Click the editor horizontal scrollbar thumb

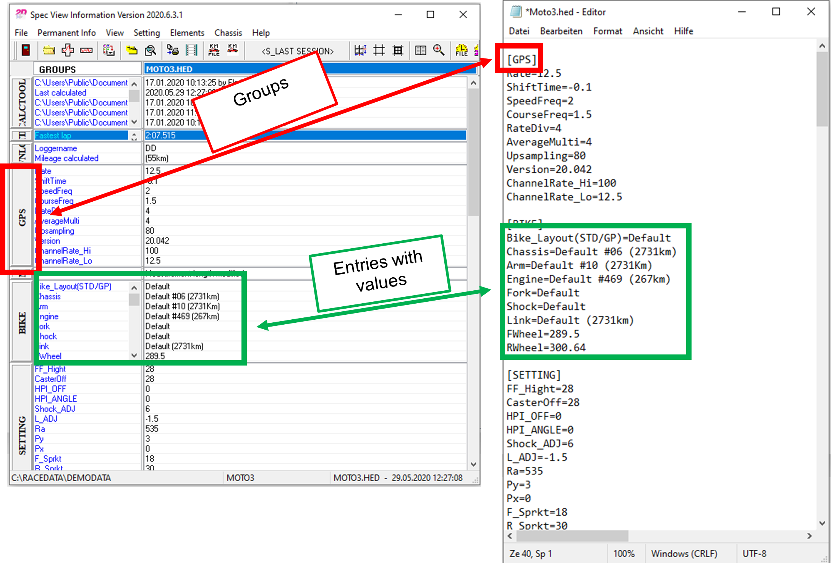[572, 536]
